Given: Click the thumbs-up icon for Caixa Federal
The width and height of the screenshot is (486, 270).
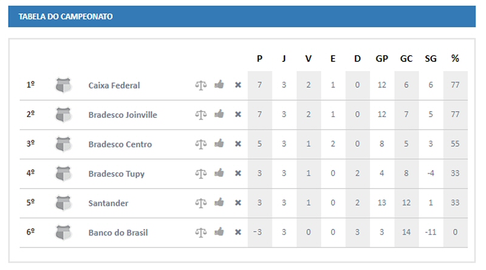Looking at the screenshot, I should pyautogui.click(x=219, y=84).
